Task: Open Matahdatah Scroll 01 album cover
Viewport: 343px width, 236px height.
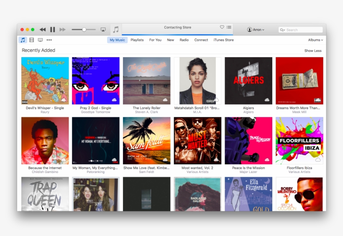Action: [197, 81]
